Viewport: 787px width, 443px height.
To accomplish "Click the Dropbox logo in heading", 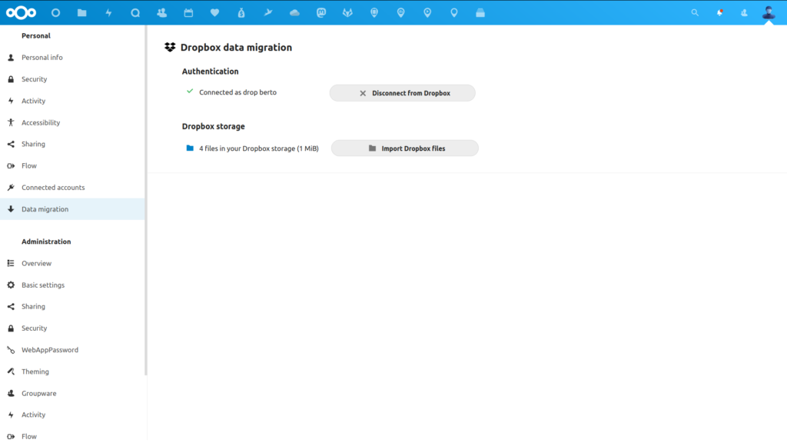I will point(170,47).
